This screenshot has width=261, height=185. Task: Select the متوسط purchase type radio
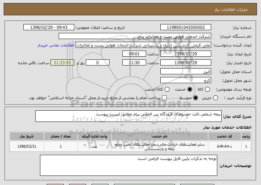pyautogui.click(x=196, y=98)
